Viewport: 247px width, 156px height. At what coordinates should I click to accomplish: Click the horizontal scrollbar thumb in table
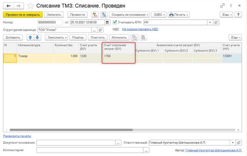coord(71,130)
